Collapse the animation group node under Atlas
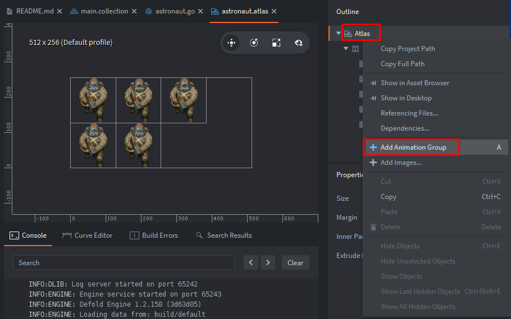 pyautogui.click(x=346, y=49)
